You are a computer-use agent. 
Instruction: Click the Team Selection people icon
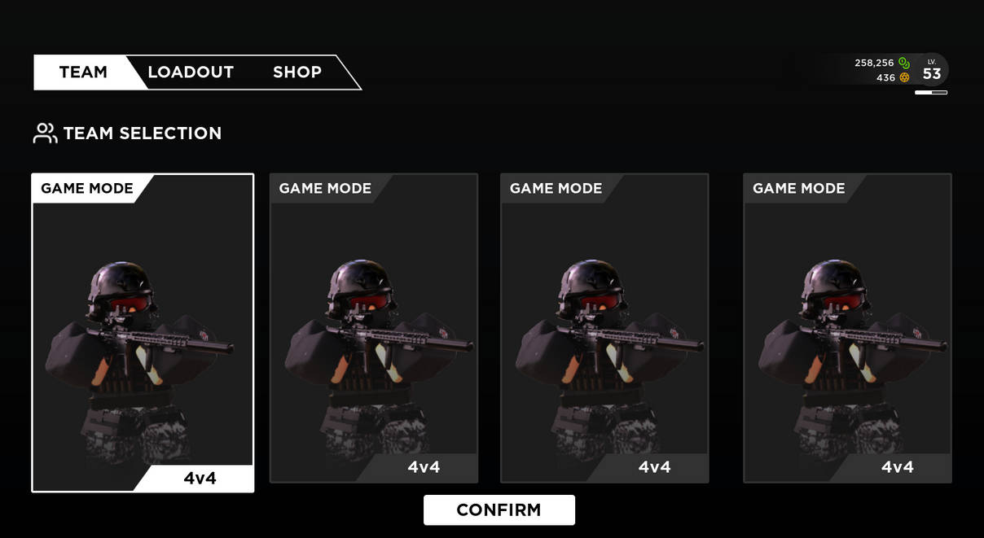click(x=45, y=133)
